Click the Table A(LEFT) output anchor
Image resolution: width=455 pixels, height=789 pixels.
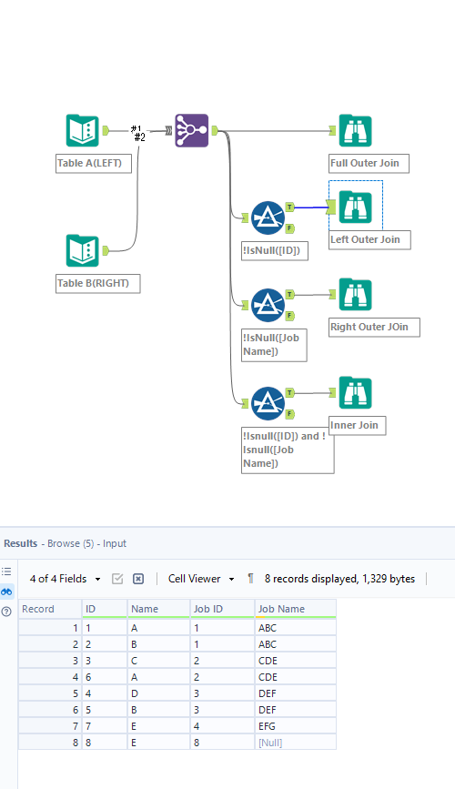pos(106,131)
